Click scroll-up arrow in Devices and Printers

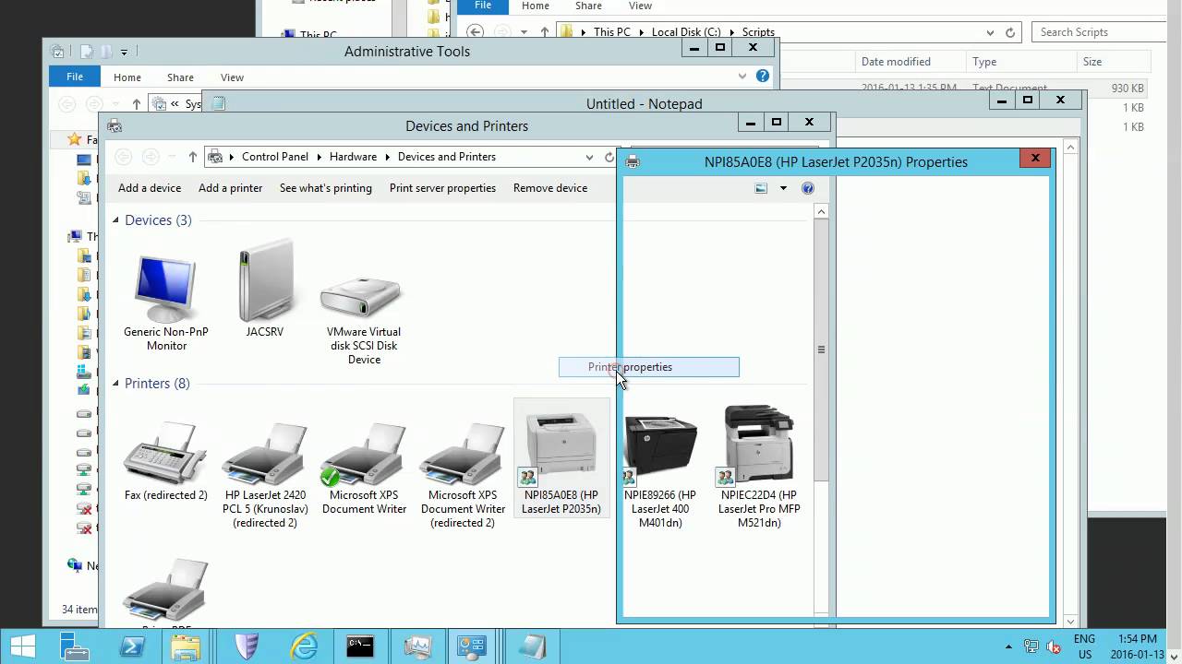pos(821,211)
